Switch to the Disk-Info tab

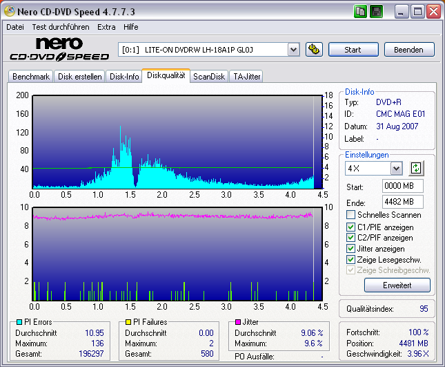pos(124,77)
